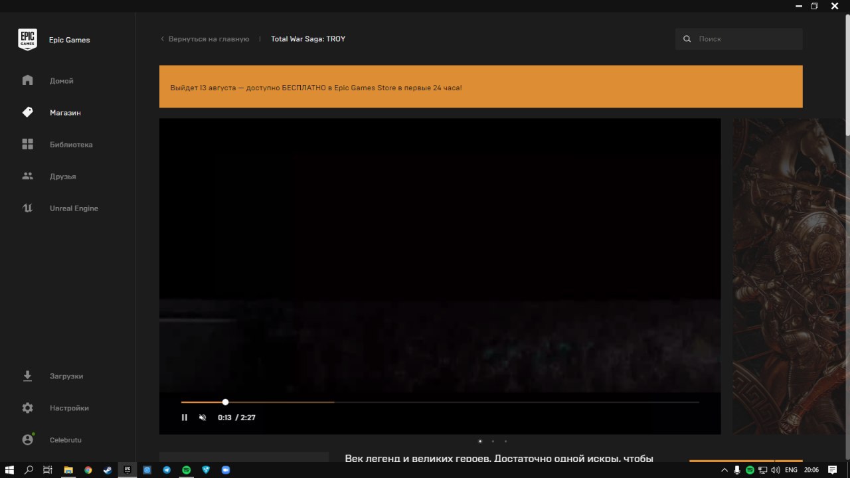Viewport: 850px width, 478px height.
Task: Click the grid icon beside Библиотека
Action: (x=27, y=144)
